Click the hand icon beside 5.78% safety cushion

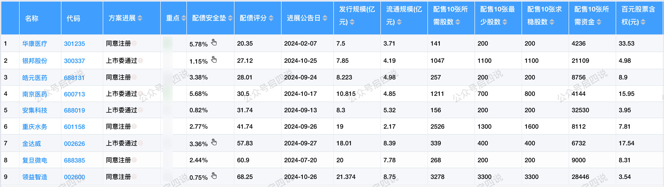tap(214, 42)
